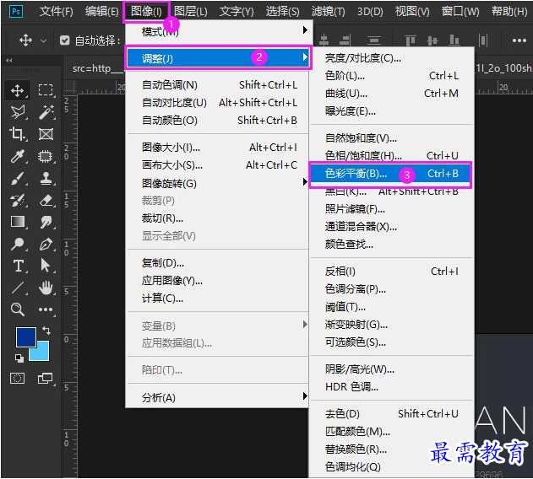Select the Magic Wand tool

point(46,112)
